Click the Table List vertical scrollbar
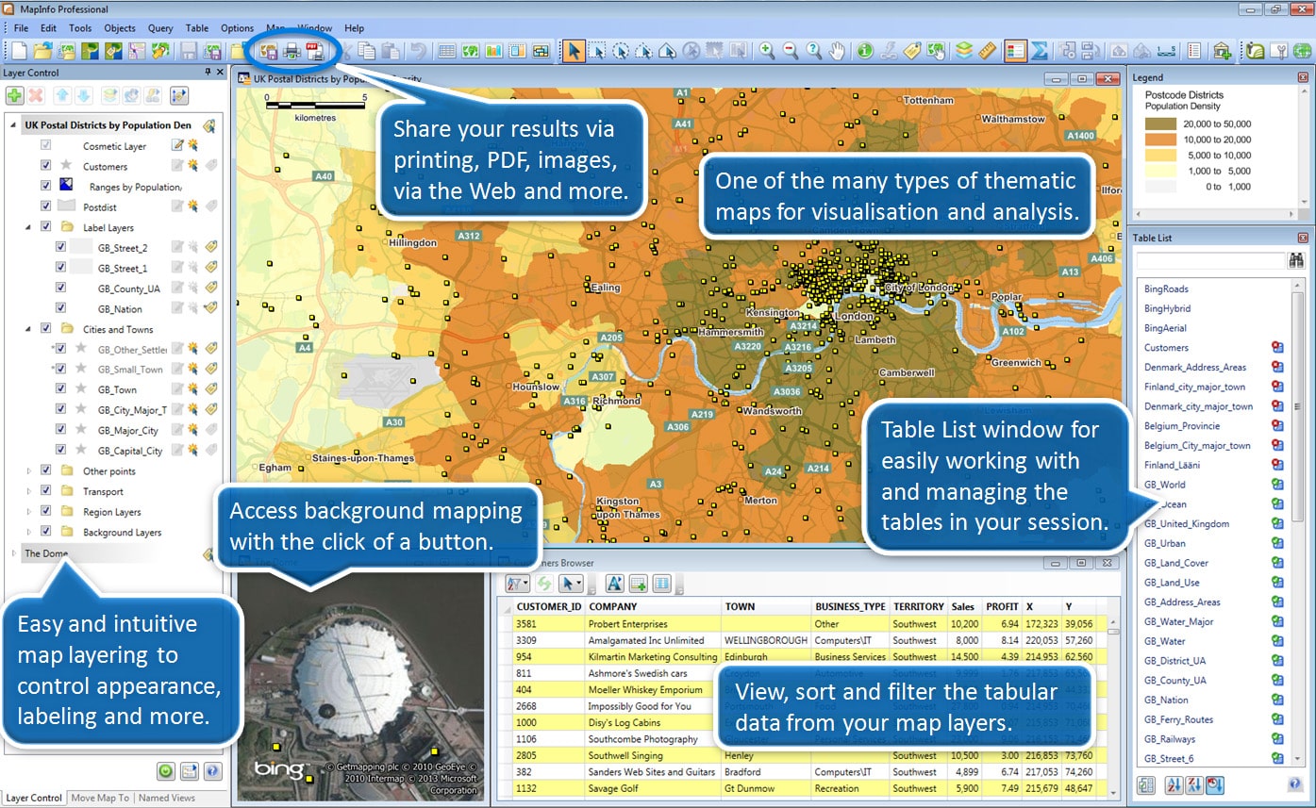Viewport: 1316px width, 808px height. [x=1298, y=523]
